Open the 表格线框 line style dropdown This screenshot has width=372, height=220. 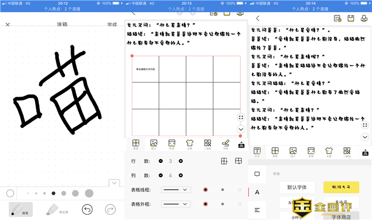[176, 189]
